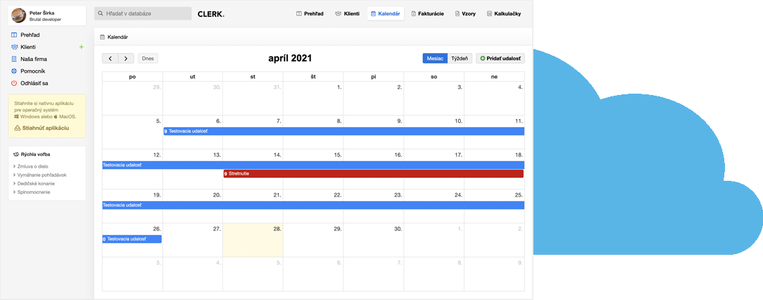This screenshot has width=763, height=300.
Task: Go to previous month with left arrow
Action: click(x=110, y=58)
